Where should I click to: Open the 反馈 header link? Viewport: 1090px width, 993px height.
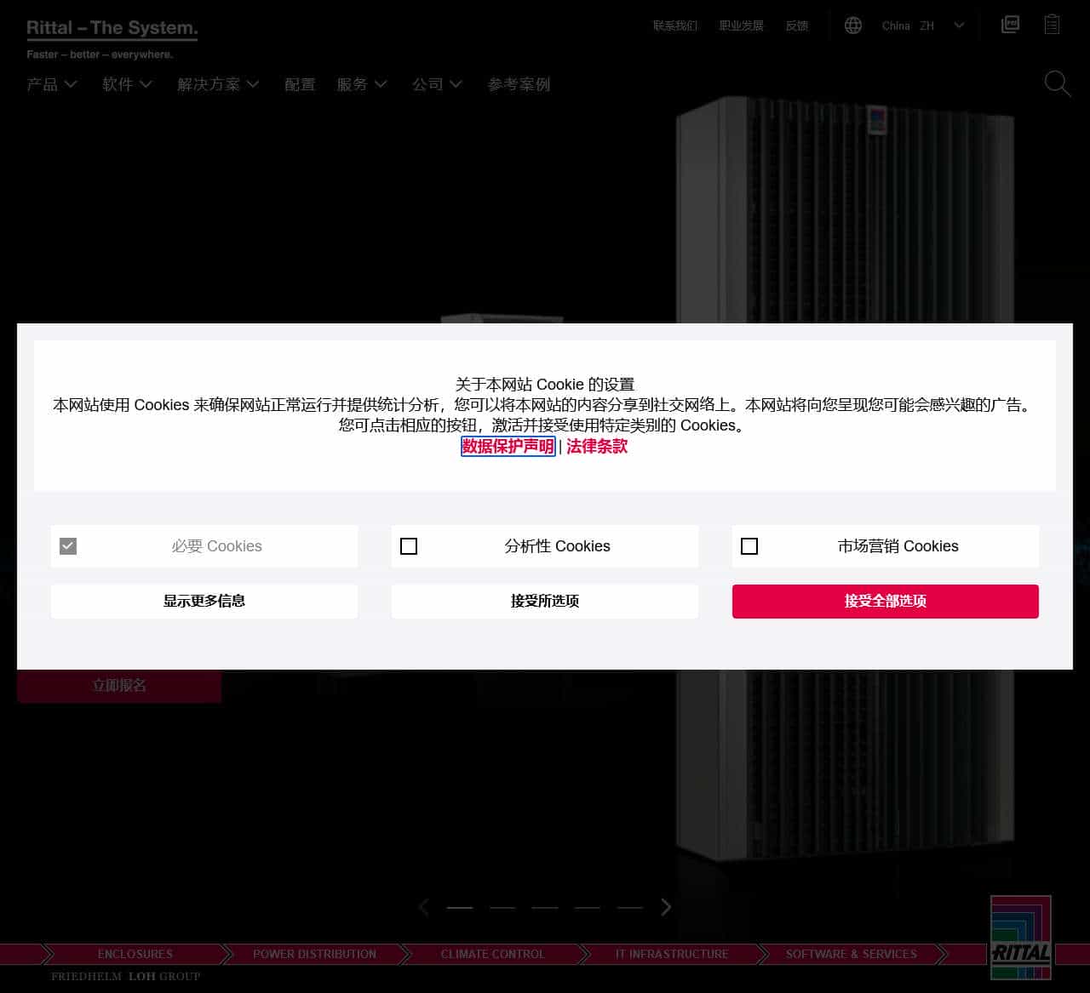pyautogui.click(x=797, y=26)
